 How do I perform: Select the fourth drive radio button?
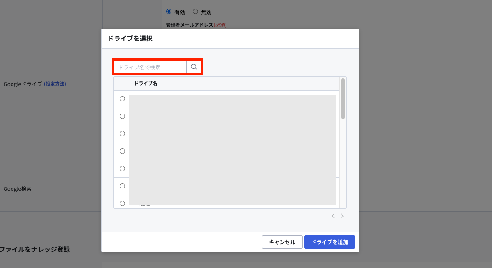[x=122, y=151]
